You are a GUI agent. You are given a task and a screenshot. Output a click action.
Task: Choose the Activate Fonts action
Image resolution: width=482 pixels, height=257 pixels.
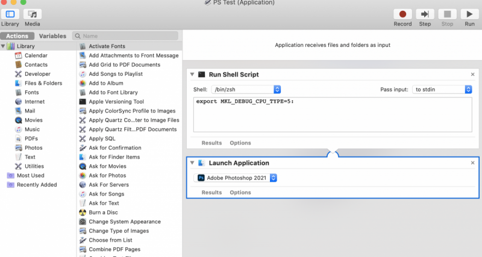click(x=107, y=46)
